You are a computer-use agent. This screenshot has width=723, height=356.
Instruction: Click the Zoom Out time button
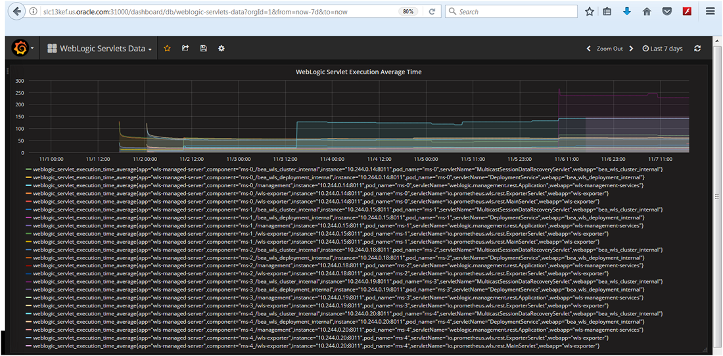pos(609,49)
